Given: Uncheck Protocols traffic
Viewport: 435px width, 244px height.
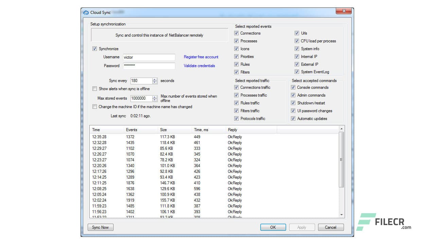Looking at the screenshot, I should (x=236, y=118).
